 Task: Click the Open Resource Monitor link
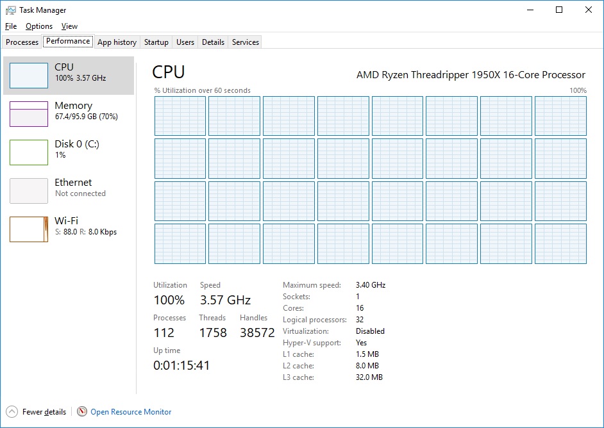[x=131, y=412]
